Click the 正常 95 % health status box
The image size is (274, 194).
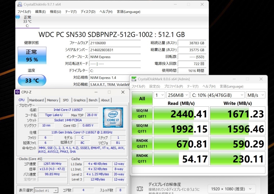pos(32,55)
